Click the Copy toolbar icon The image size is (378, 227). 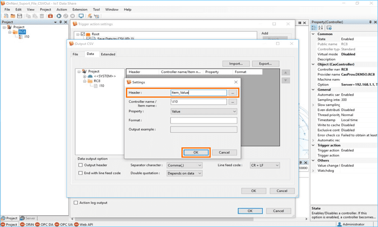[x=28, y=16]
